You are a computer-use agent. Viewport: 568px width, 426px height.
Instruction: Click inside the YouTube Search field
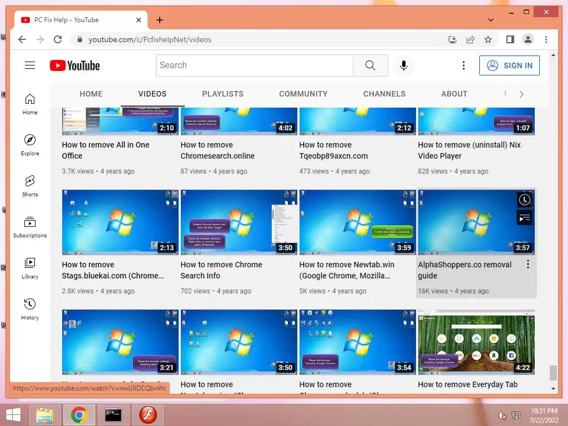pyautogui.click(x=254, y=65)
